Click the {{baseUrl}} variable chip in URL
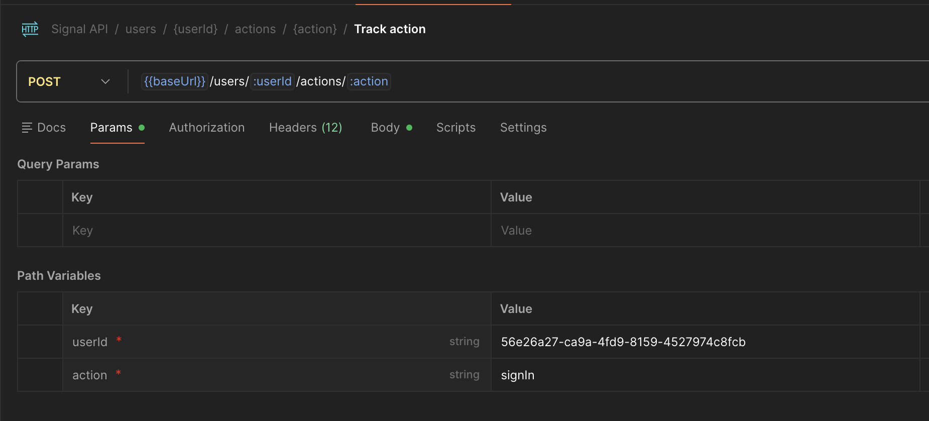This screenshot has height=421, width=929. coord(174,81)
